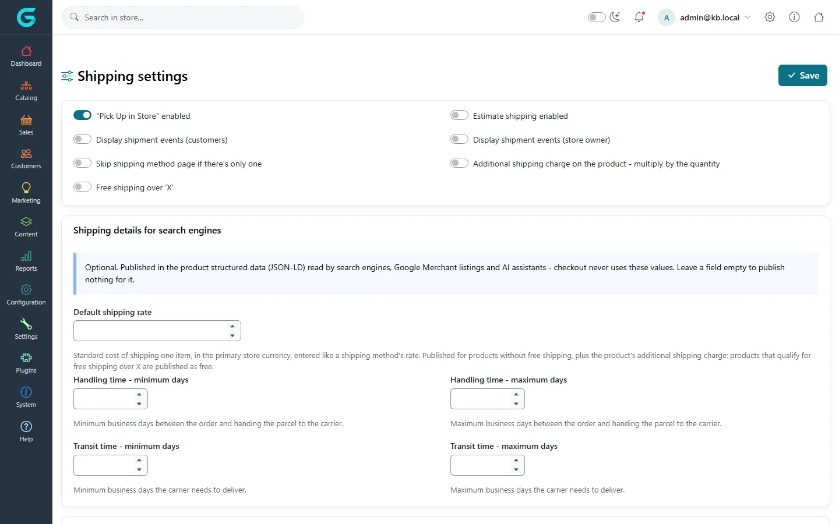This screenshot has width=839, height=524.
Task: Click the top bar information icon
Action: (794, 17)
